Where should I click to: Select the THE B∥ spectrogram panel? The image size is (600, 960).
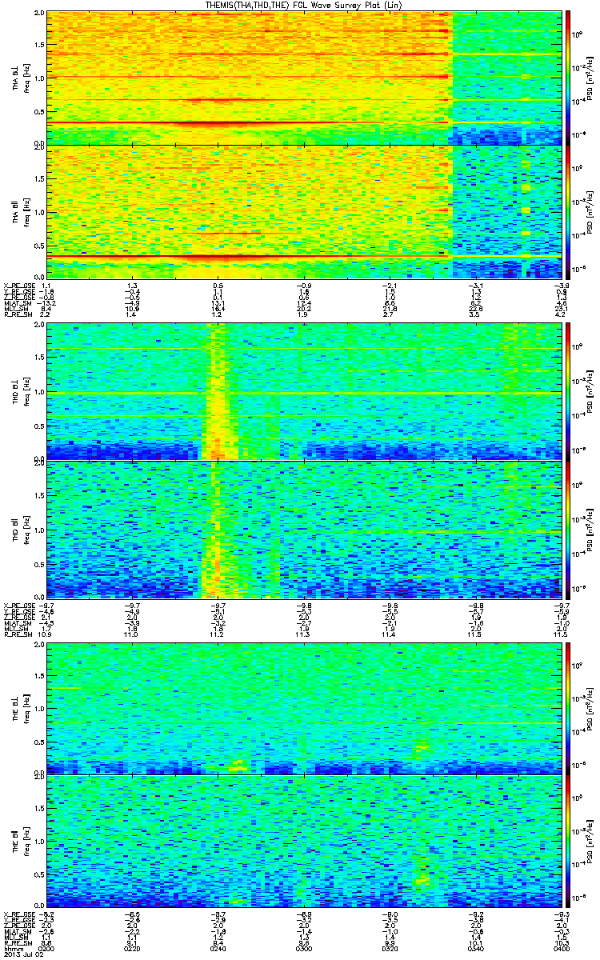(304, 842)
